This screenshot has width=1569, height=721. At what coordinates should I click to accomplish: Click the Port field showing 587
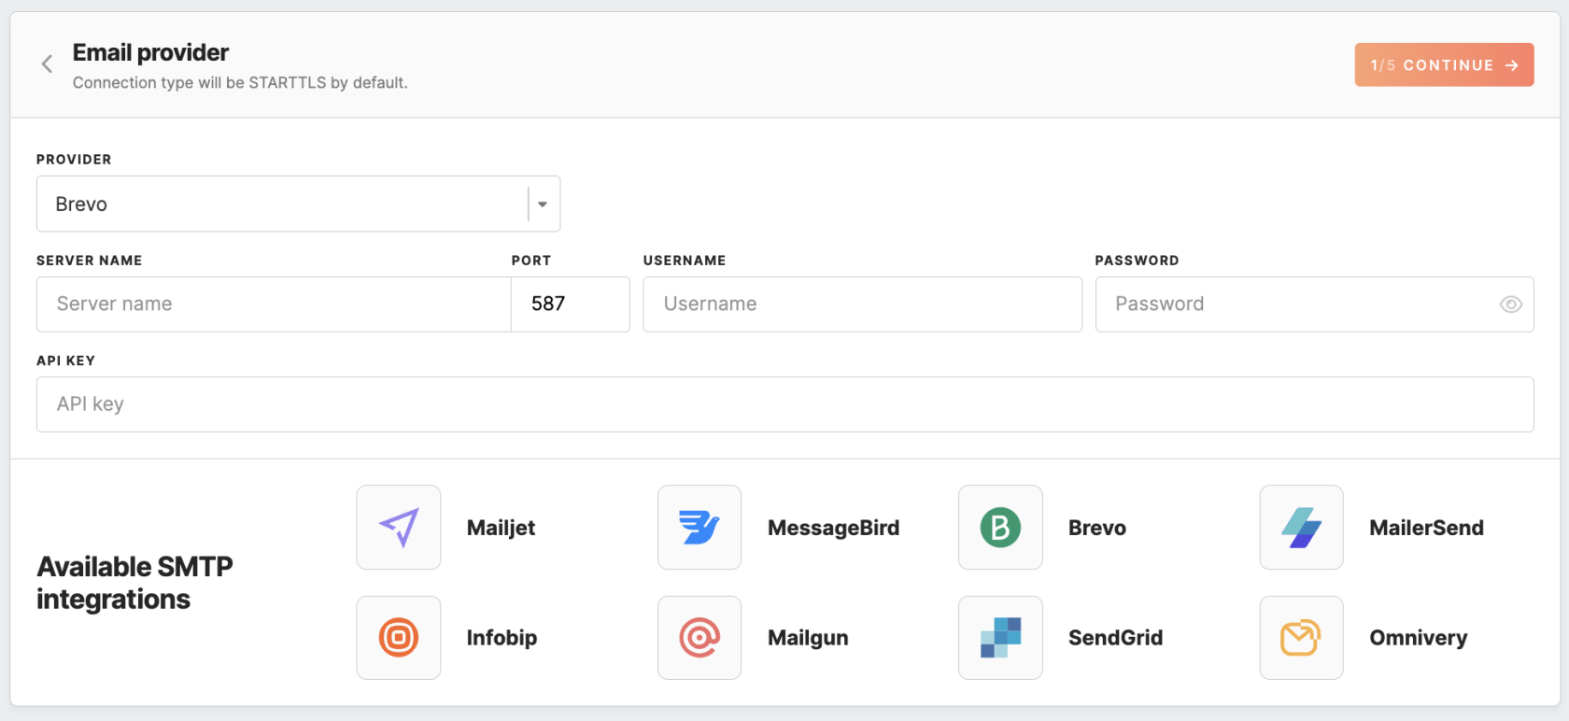pyautogui.click(x=571, y=304)
